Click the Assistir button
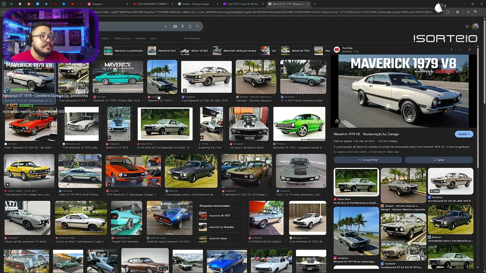 (464, 134)
